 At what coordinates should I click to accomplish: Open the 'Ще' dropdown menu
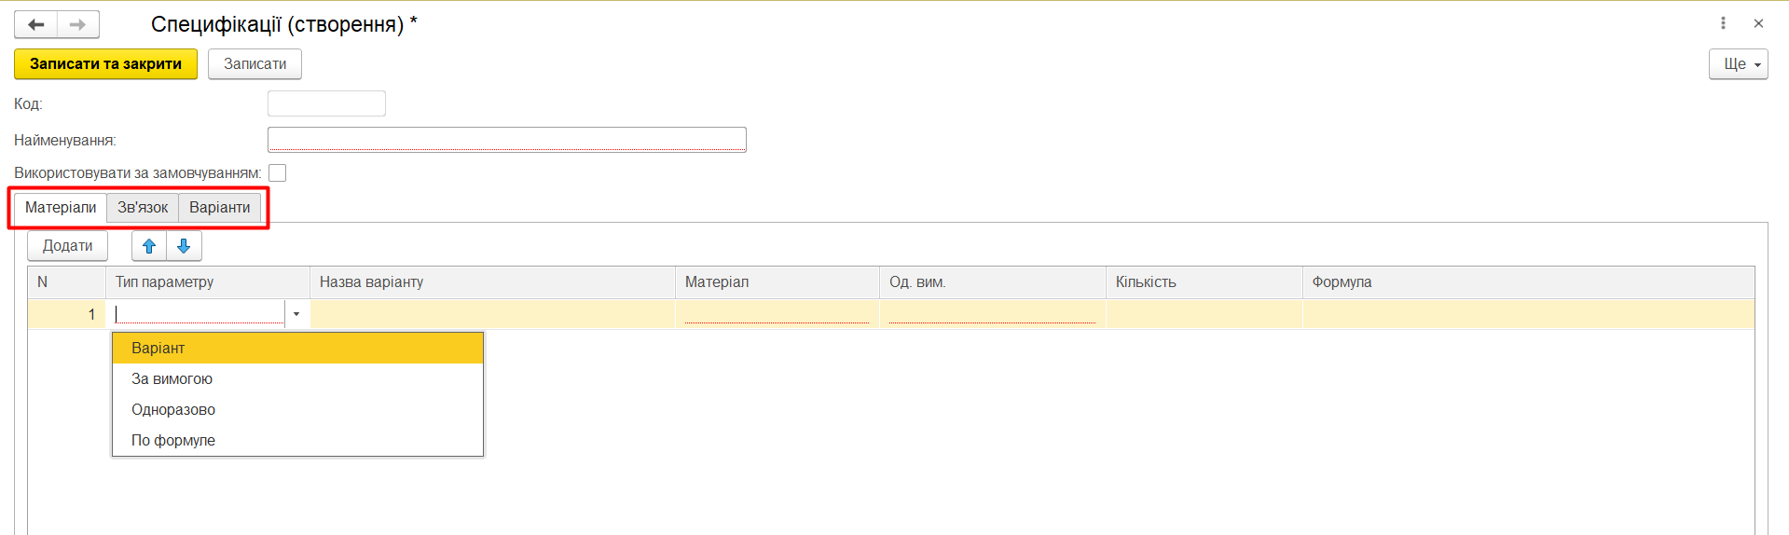(x=1738, y=64)
